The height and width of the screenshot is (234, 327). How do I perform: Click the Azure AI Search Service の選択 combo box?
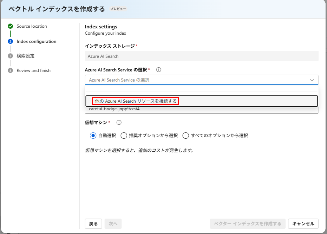point(202,80)
